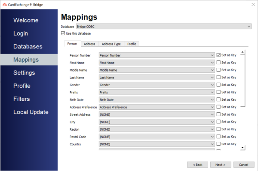
Task: Click the < Back button
Action: point(197,165)
